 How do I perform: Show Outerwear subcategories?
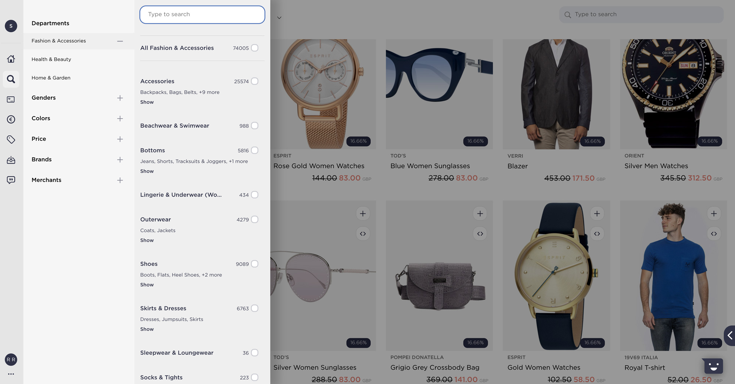(147, 240)
